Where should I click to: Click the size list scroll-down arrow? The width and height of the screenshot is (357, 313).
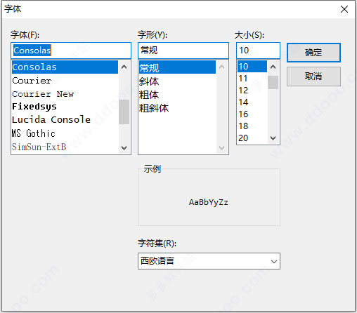[273, 138]
